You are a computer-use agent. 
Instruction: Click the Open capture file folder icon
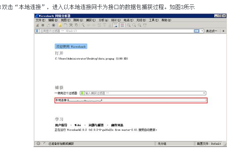tap(60, 25)
